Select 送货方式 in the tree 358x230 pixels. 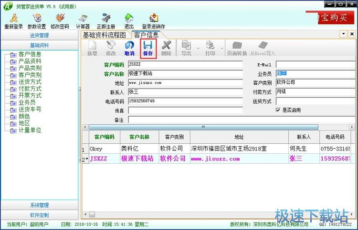point(30,82)
